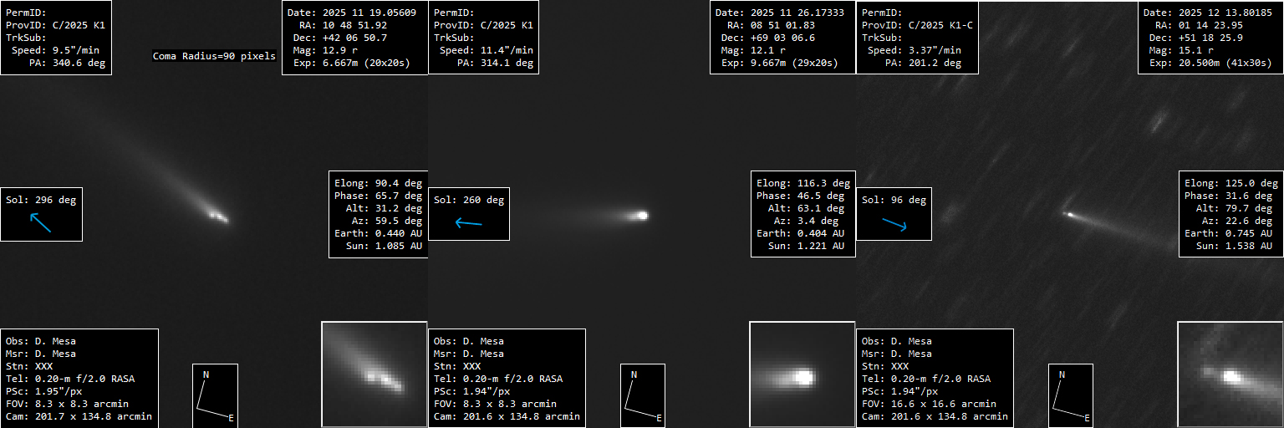Viewport: 1284px width, 428px height.
Task: Select the 'Date: 2025 12 13.80185' entry
Action: click(1207, 13)
